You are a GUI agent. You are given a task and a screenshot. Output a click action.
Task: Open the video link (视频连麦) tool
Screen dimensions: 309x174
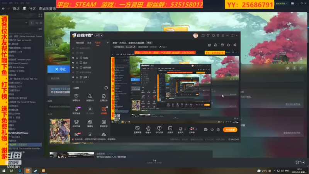point(76,110)
